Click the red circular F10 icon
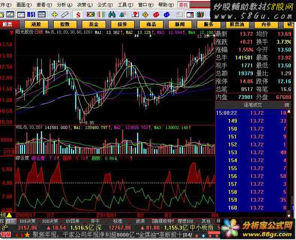 [156, 15]
